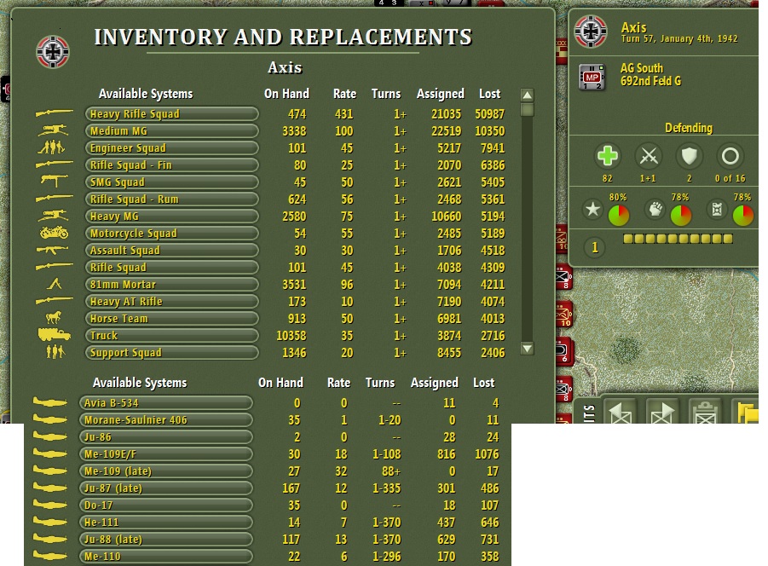Viewport: 768px width, 566px height.
Task: Click the Axis emblem in the unit panel
Action: (x=591, y=32)
